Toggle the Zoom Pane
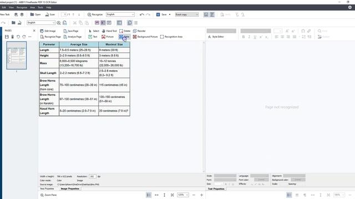 (x=48, y=195)
